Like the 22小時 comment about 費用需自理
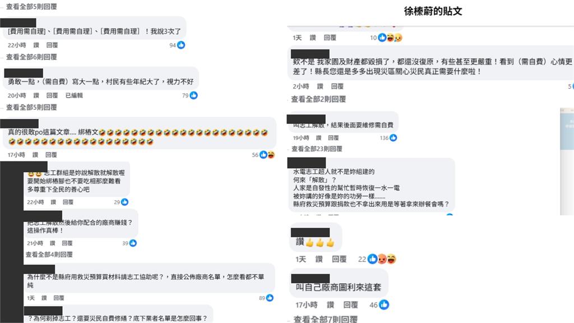Screen dimensions: 574x323 36,45
